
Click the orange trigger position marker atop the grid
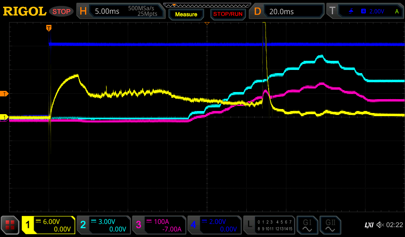(49, 28)
